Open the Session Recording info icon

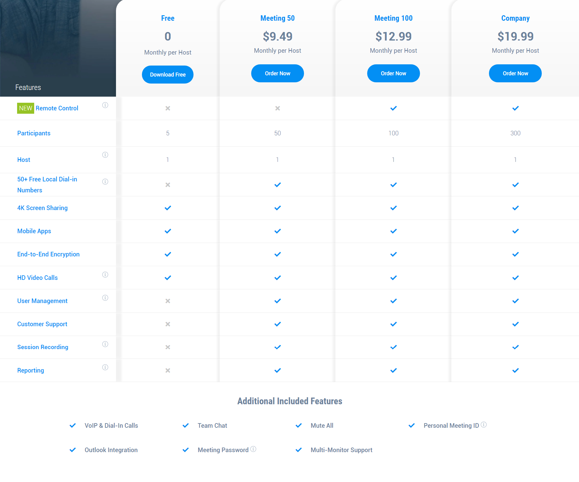(105, 344)
